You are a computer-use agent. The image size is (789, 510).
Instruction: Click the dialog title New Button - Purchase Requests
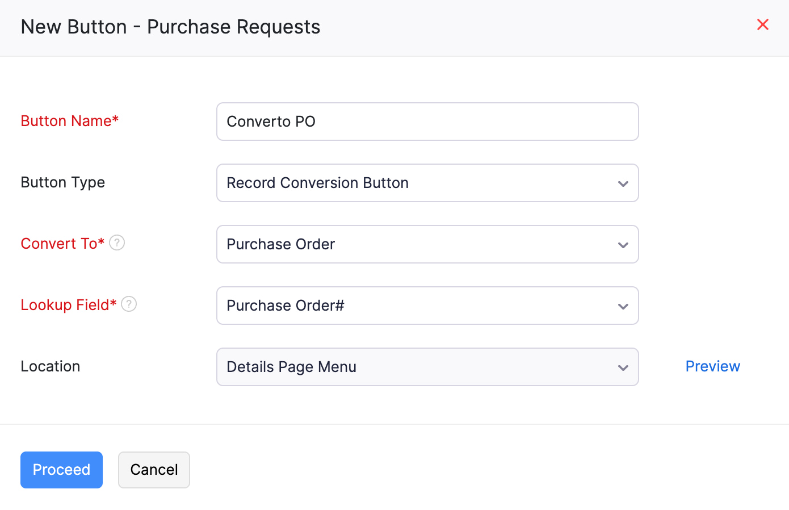click(x=170, y=27)
